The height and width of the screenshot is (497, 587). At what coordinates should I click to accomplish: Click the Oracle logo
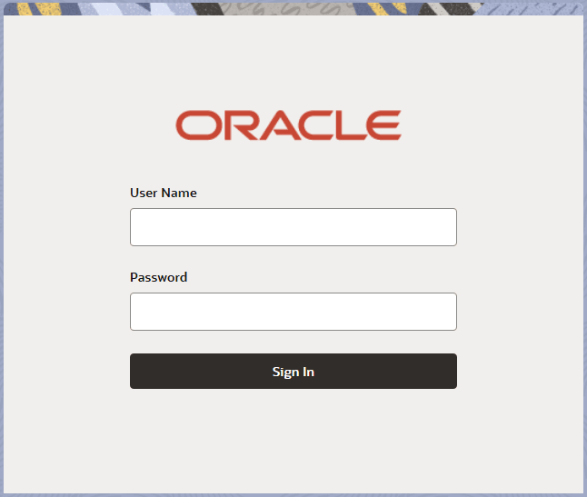coord(288,125)
